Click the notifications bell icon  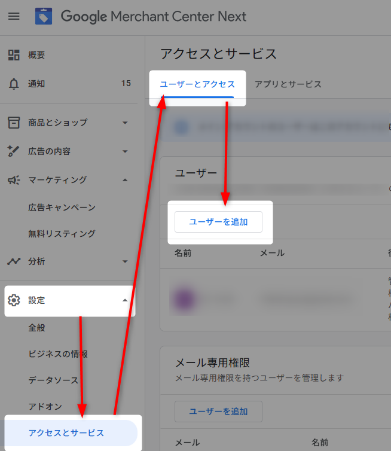14,84
